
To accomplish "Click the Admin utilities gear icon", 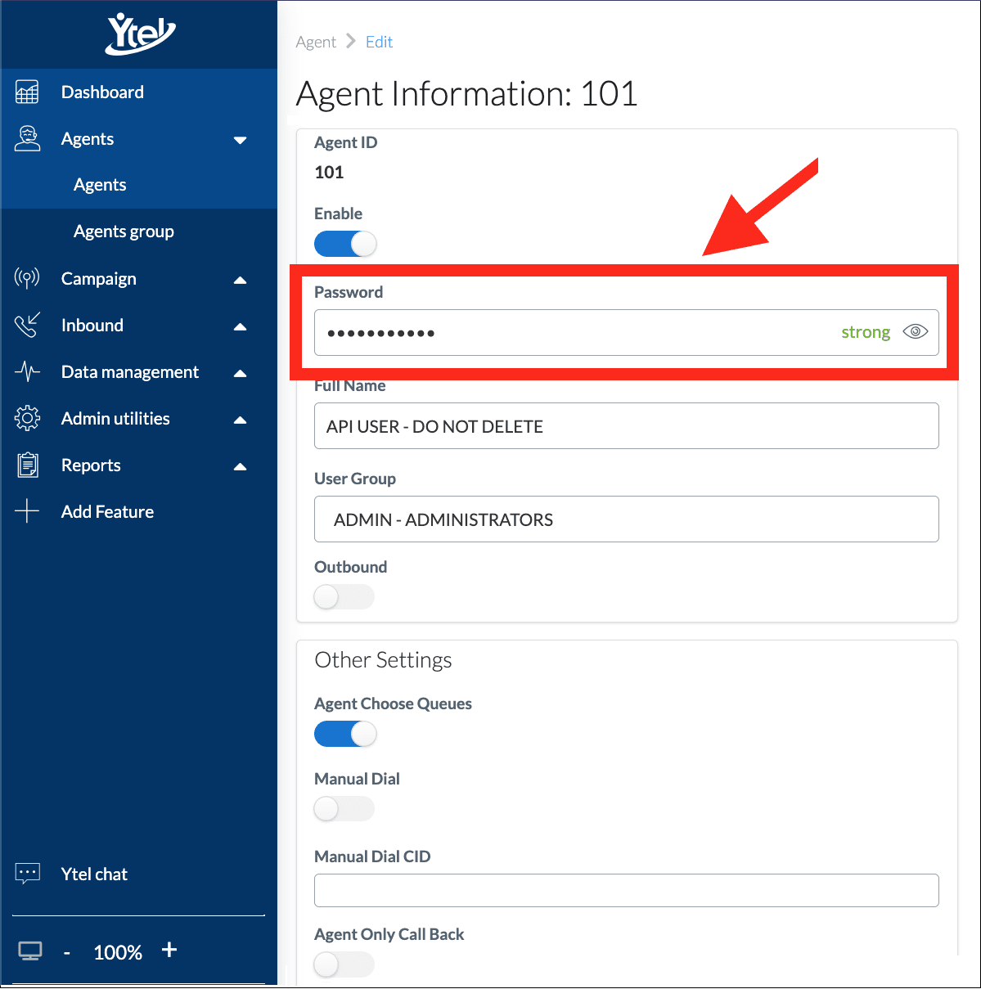I will pyautogui.click(x=27, y=419).
